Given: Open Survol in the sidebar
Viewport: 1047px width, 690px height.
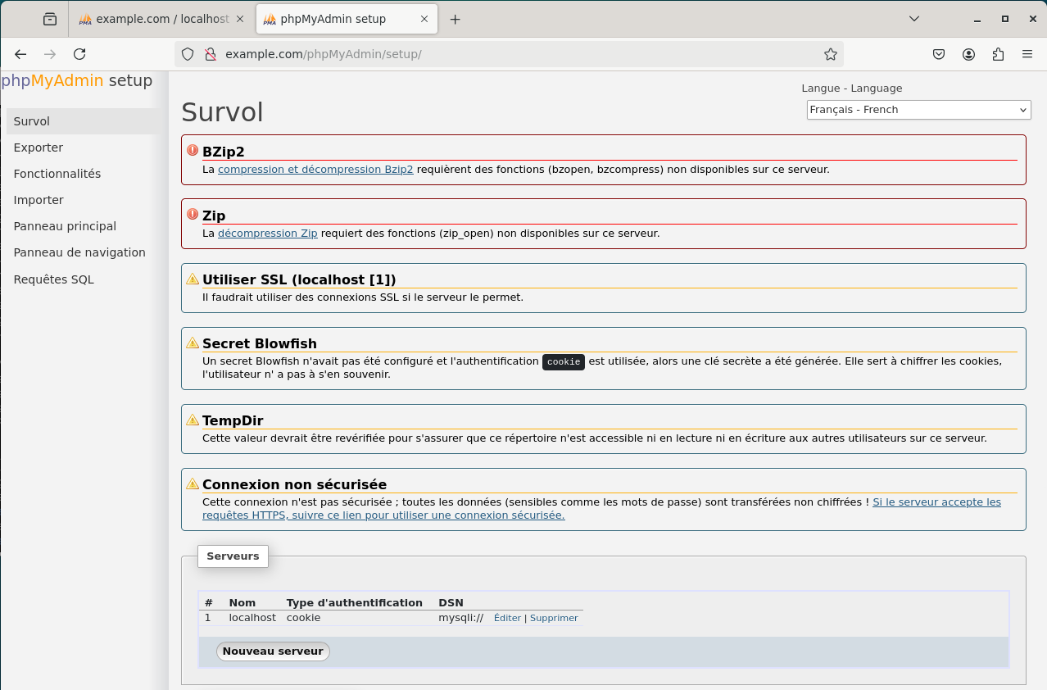Looking at the screenshot, I should pos(82,121).
